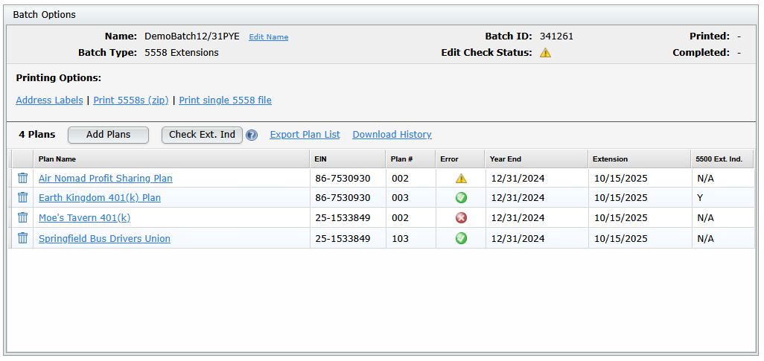764x361 pixels.
Task: Sort by Error column header
Action: (460, 159)
